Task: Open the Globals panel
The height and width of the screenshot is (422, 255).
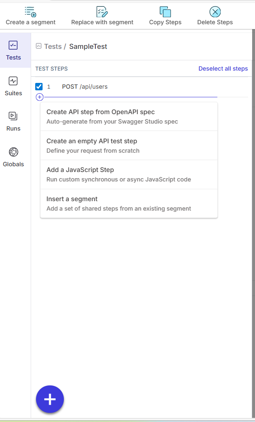Action: 13,152
